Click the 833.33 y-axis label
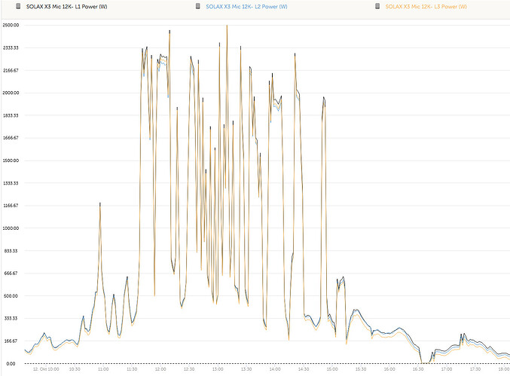510x376 pixels. pos(11,251)
